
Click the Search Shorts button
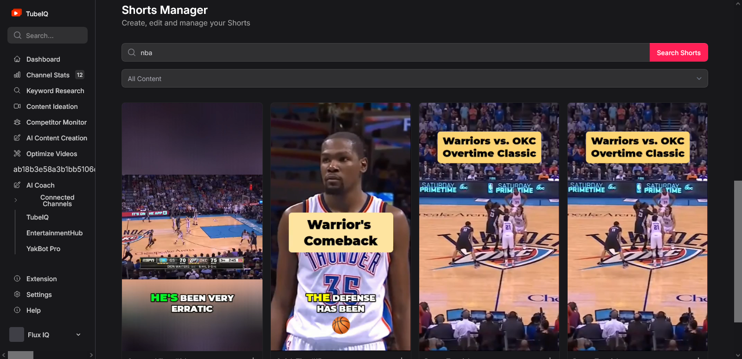[x=679, y=52]
